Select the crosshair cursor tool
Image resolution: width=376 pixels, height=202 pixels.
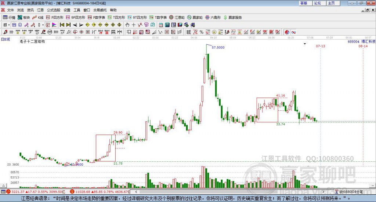[134, 25]
